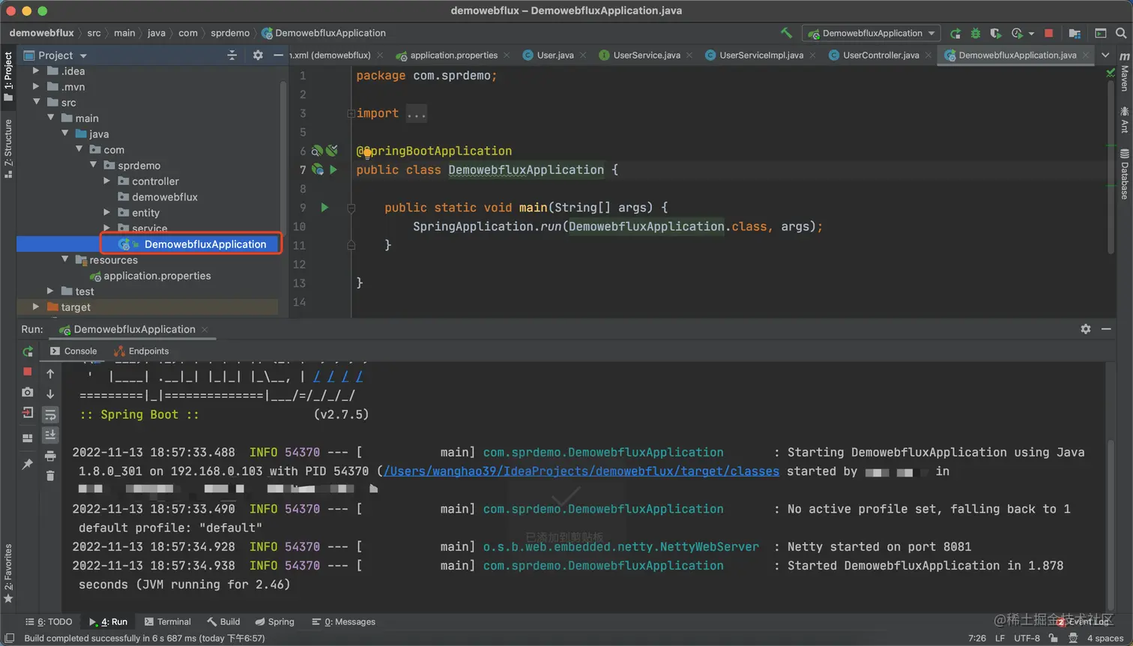Open the Endpoints tab in Run panel

[x=142, y=351]
